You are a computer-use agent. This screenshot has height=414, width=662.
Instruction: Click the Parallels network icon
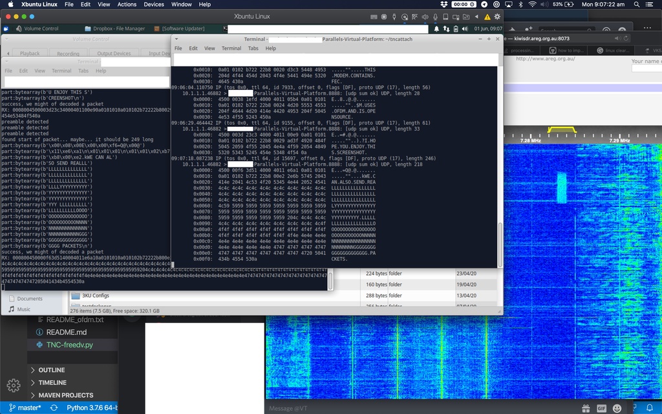(414, 17)
